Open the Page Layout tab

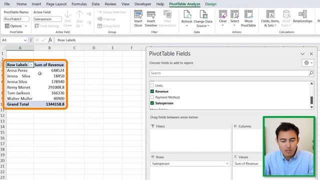tap(56, 4)
